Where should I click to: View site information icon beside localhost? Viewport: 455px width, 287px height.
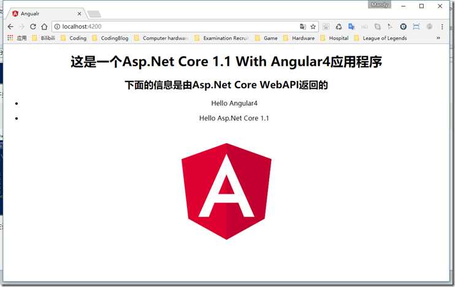click(x=57, y=27)
